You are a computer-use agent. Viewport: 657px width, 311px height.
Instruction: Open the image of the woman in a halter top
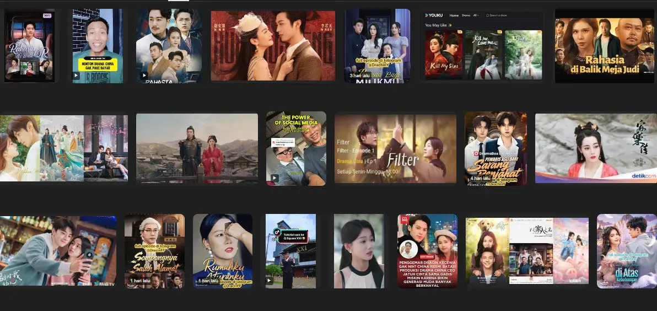tap(359, 251)
